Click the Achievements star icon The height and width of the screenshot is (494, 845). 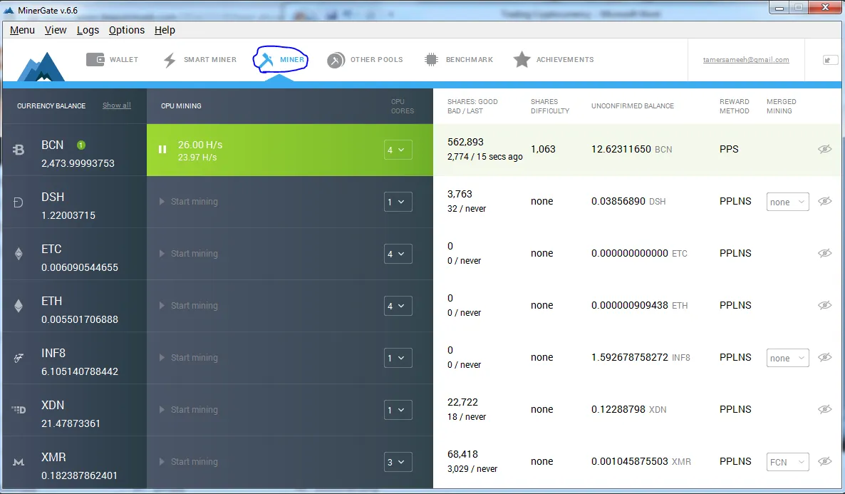(522, 59)
